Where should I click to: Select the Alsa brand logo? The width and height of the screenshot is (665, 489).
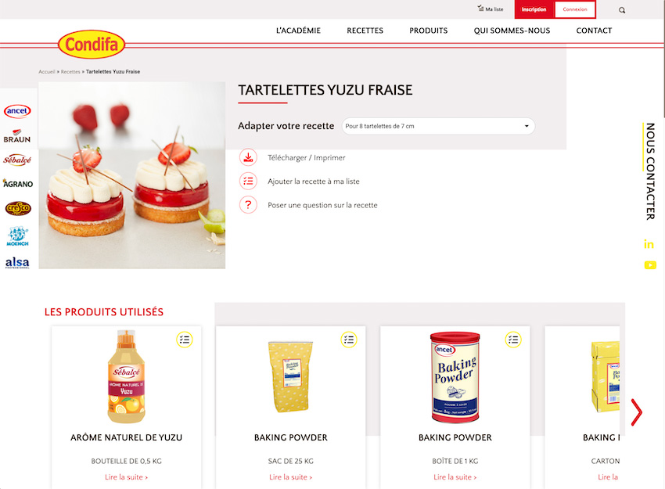coord(17,263)
